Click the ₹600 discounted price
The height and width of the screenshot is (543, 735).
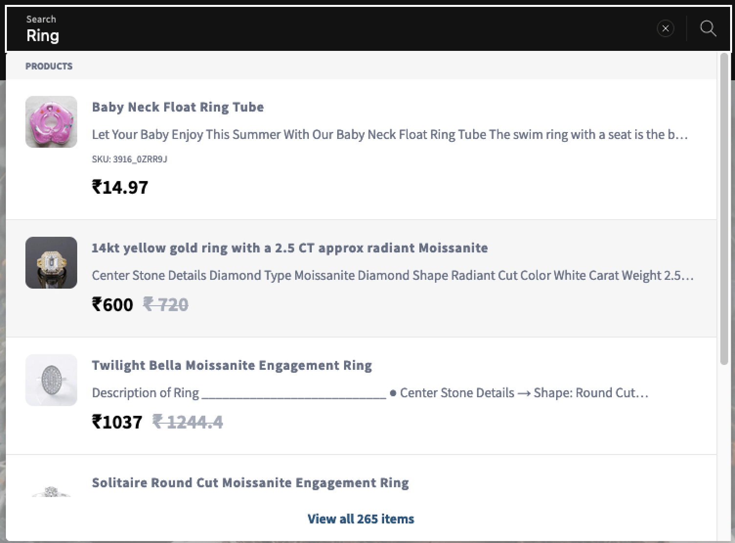tap(112, 304)
